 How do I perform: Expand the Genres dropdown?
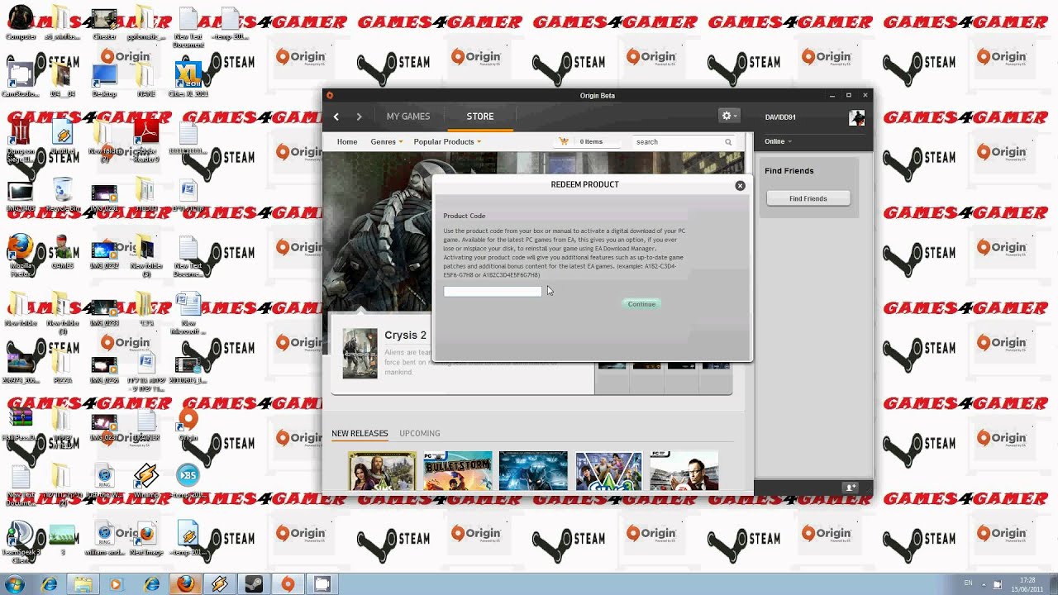[x=387, y=142]
